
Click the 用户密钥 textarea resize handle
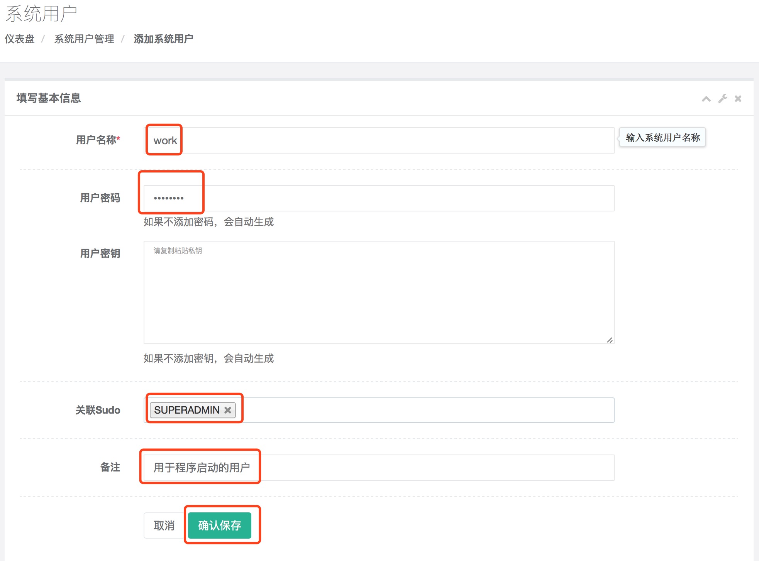pos(610,340)
